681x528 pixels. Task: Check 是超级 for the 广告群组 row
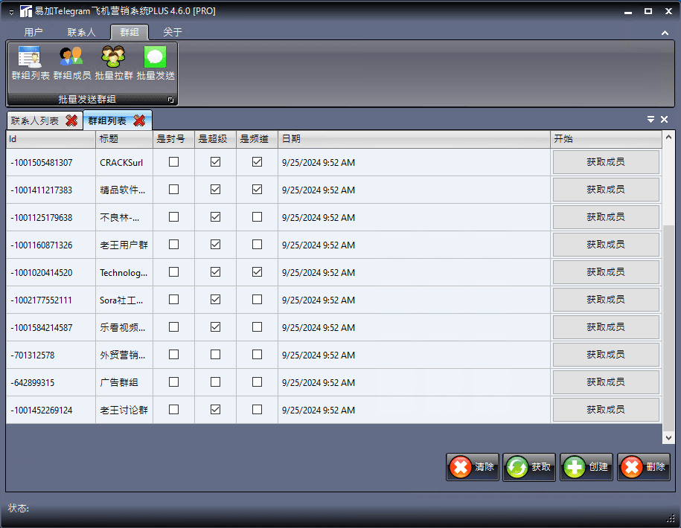point(215,382)
